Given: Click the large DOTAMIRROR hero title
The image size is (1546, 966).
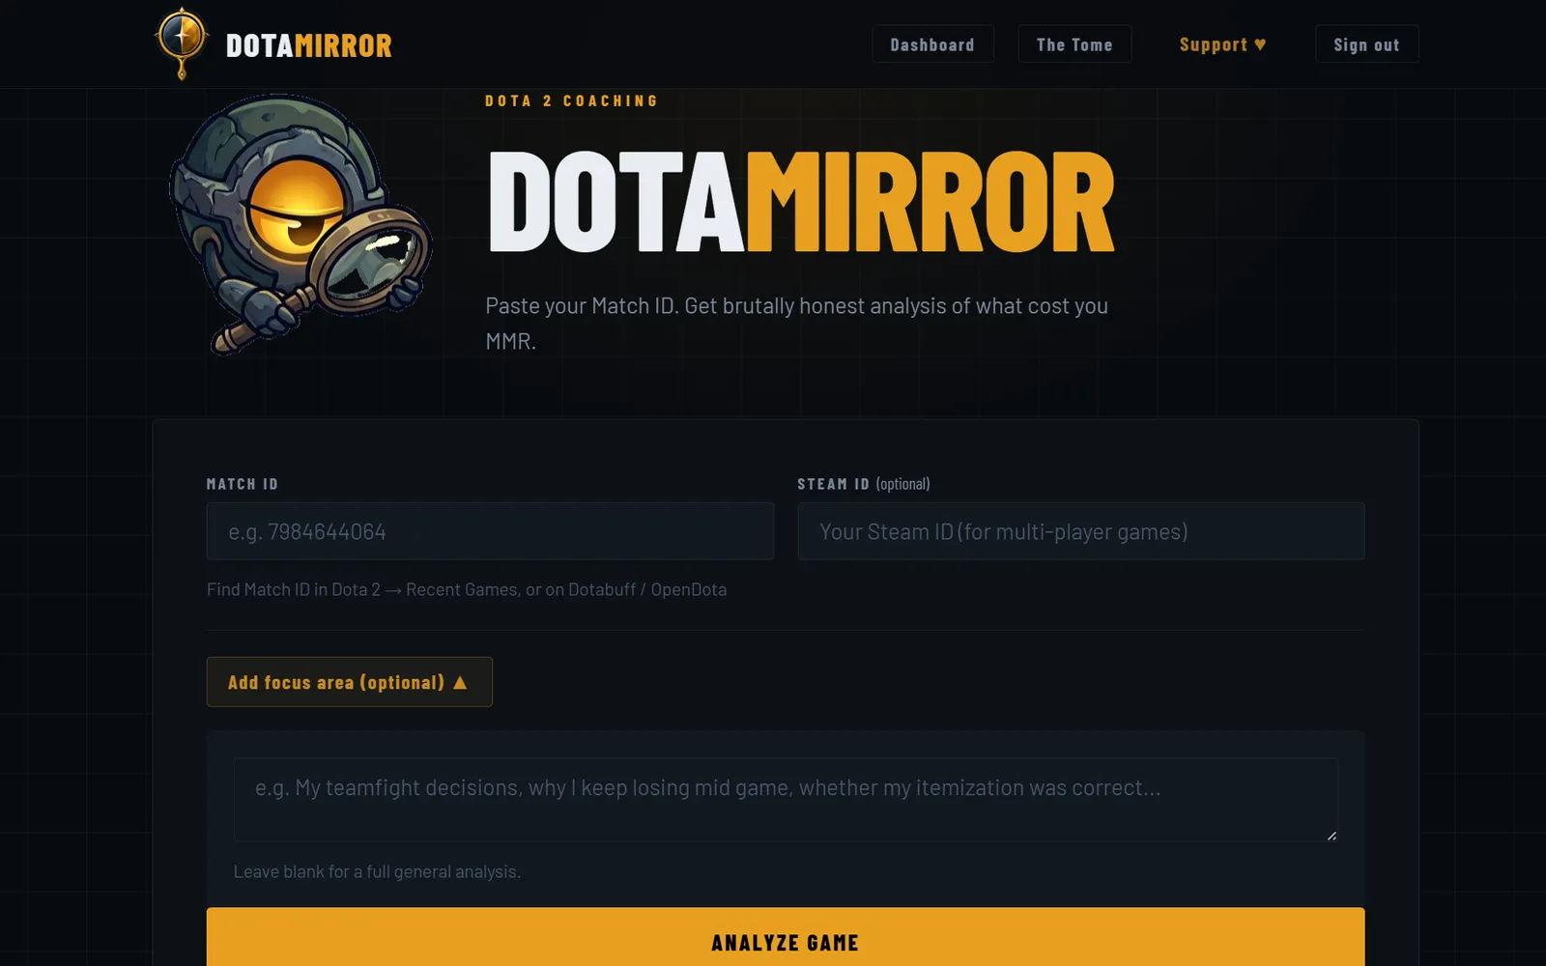Looking at the screenshot, I should pos(801,202).
